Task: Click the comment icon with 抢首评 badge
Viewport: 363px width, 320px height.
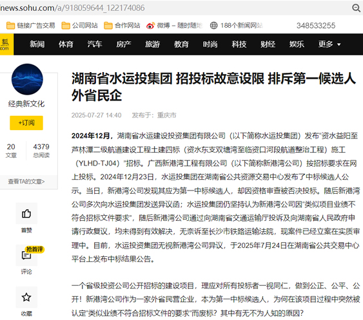Action: click(x=26, y=255)
